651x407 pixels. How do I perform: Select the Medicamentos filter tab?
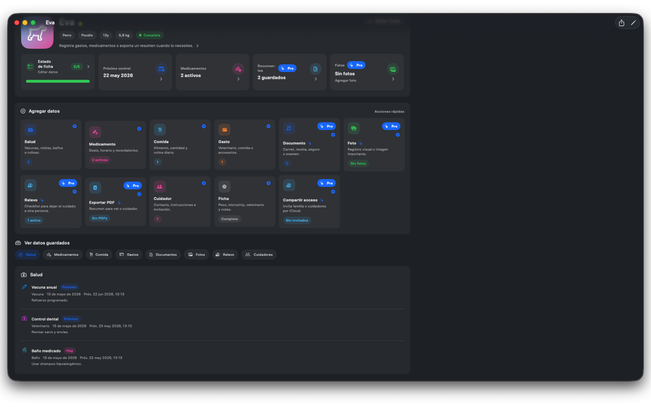click(x=63, y=255)
